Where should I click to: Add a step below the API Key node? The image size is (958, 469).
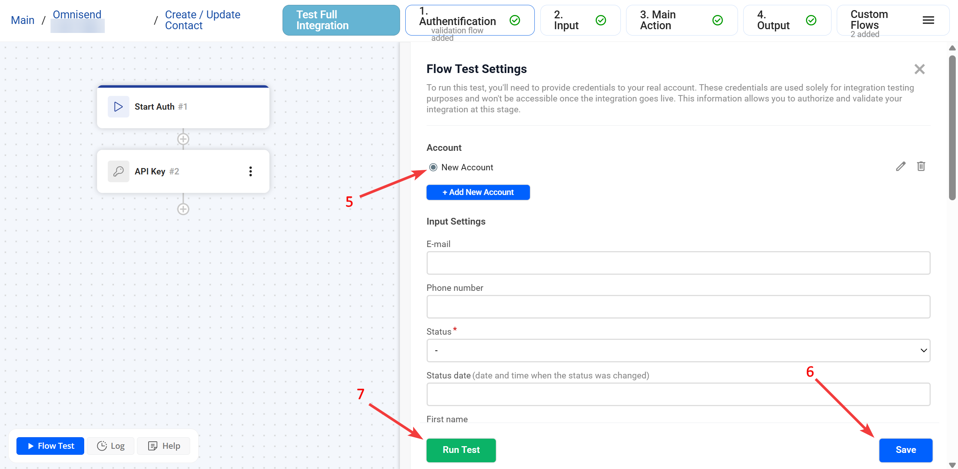point(183,209)
